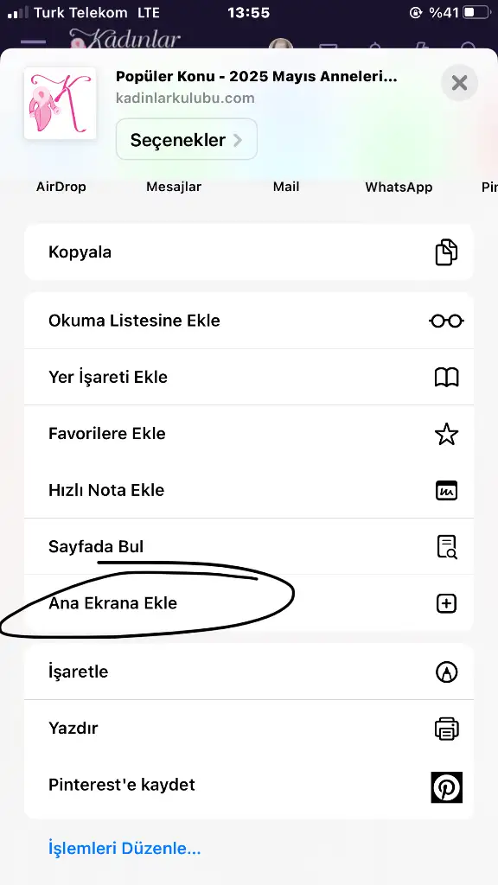Open İşlemleri Düzenle link
The image size is (498, 885).
pos(124,848)
